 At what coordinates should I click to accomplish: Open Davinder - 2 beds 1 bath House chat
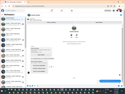click(x=12, y=77)
